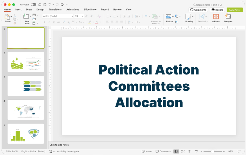The height and width of the screenshot is (155, 246).
Task: Click the Format Painter brush icon
Action: [15, 23]
